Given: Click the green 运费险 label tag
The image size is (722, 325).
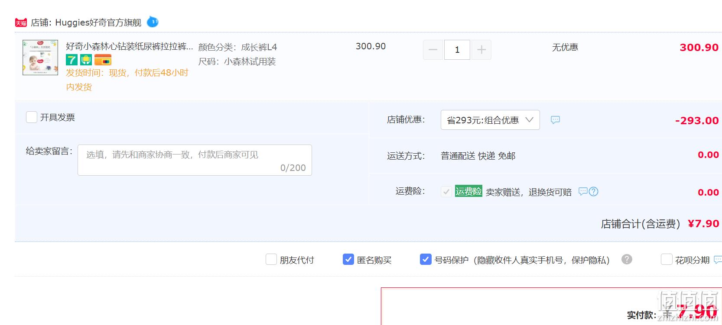Looking at the screenshot, I should (468, 191).
